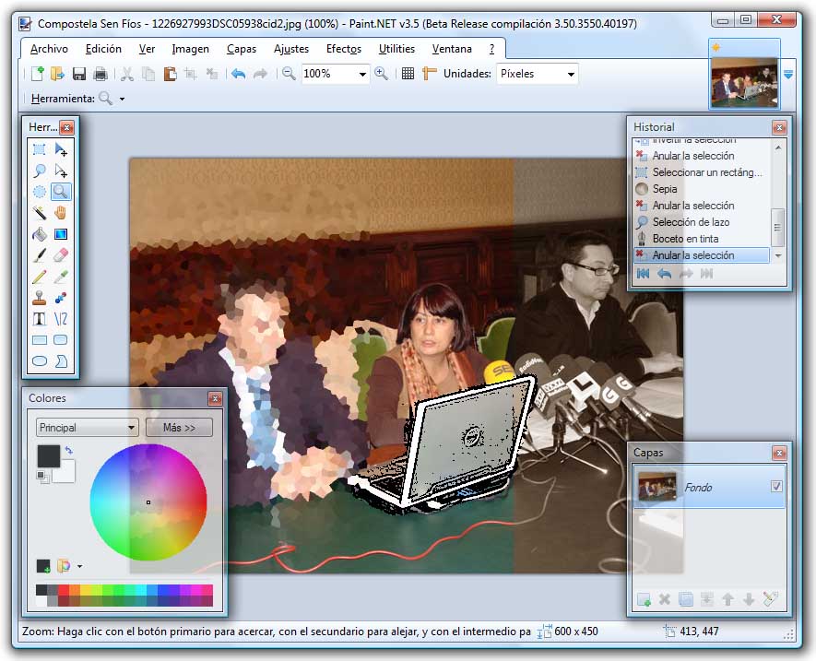The image size is (816, 661).
Task: Select the Lasso Select tool
Action: coord(40,171)
